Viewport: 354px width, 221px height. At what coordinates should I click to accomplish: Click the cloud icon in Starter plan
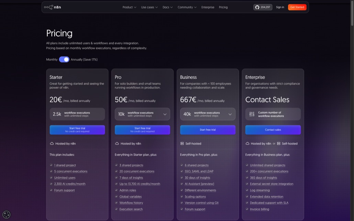click(52, 144)
